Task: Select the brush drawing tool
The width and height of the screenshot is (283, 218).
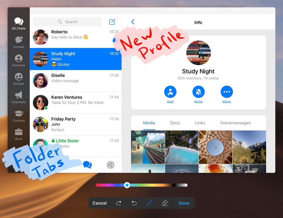Action: coord(149,203)
